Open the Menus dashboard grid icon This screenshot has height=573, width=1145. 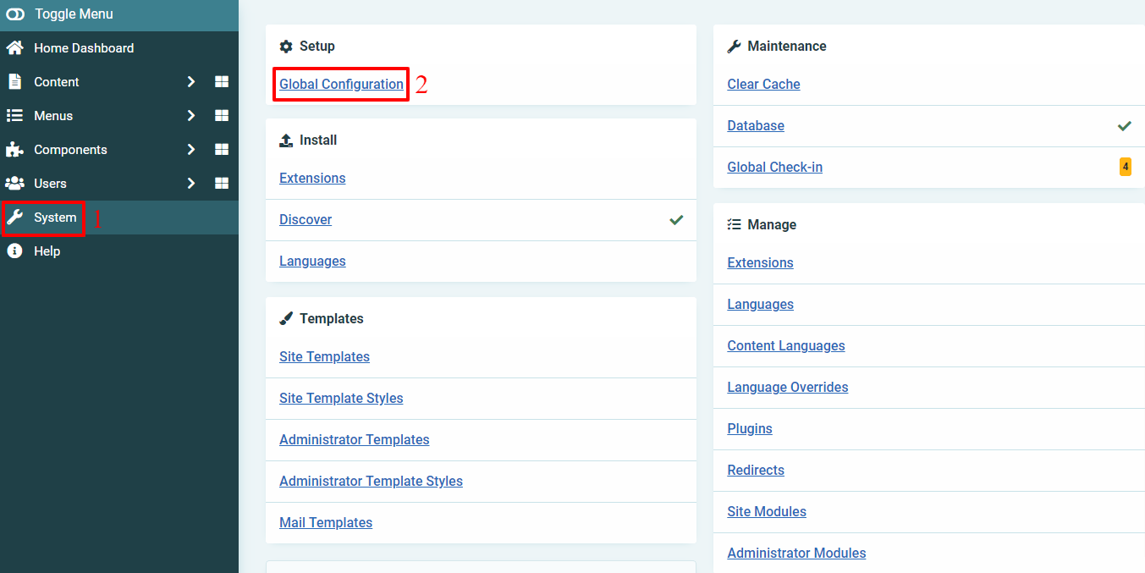tap(221, 115)
